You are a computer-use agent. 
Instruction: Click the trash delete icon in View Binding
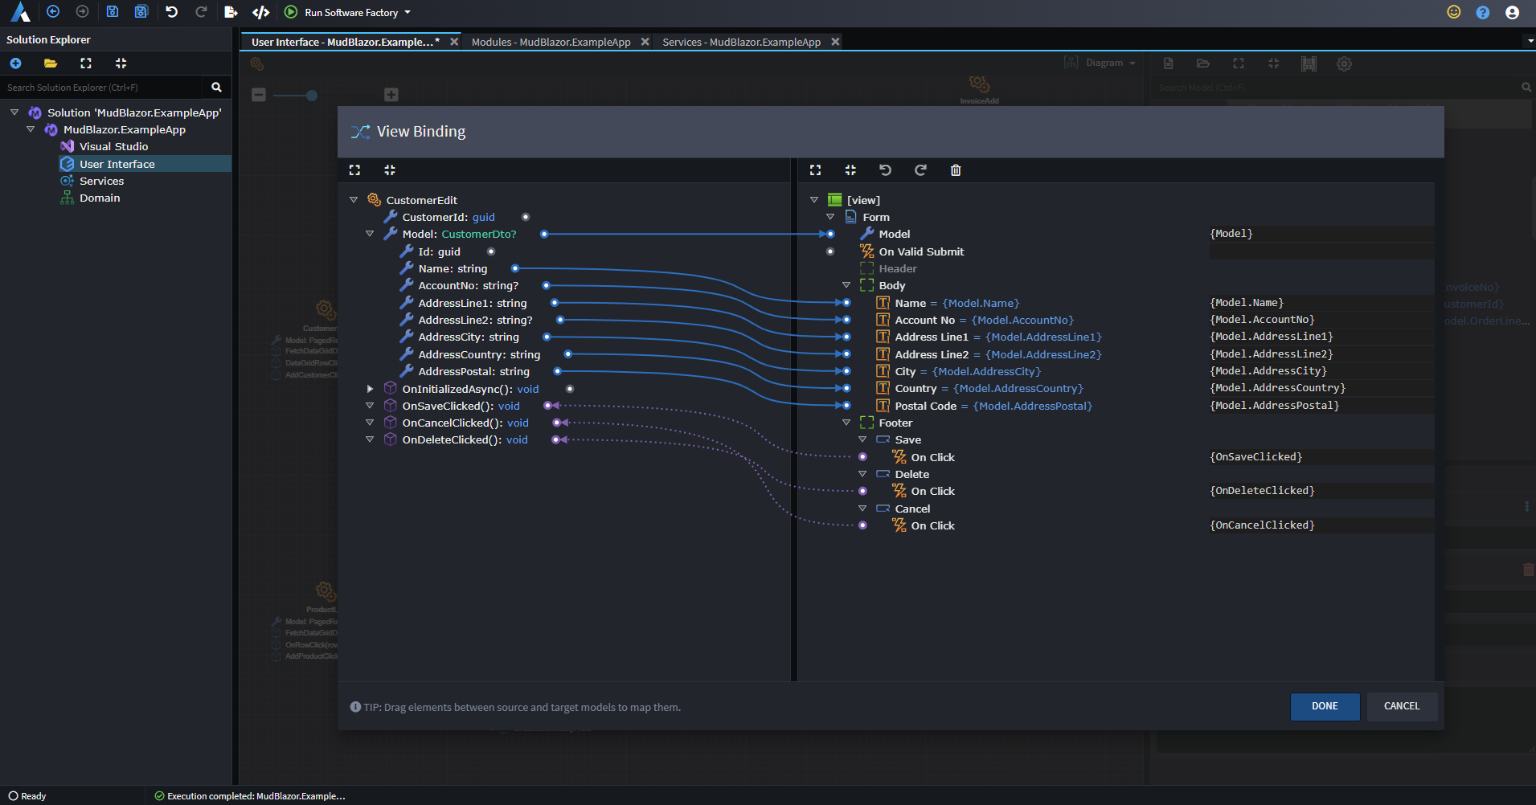click(x=955, y=170)
